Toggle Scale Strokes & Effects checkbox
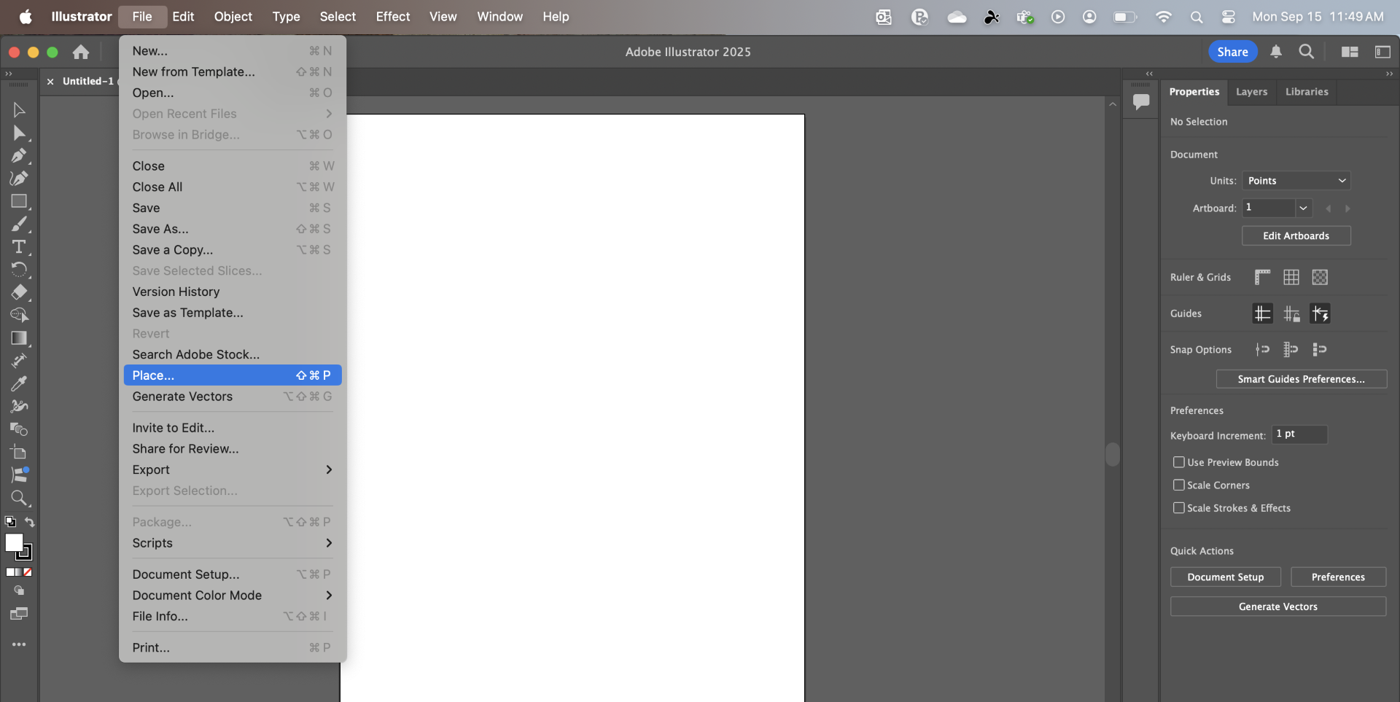 1178,508
